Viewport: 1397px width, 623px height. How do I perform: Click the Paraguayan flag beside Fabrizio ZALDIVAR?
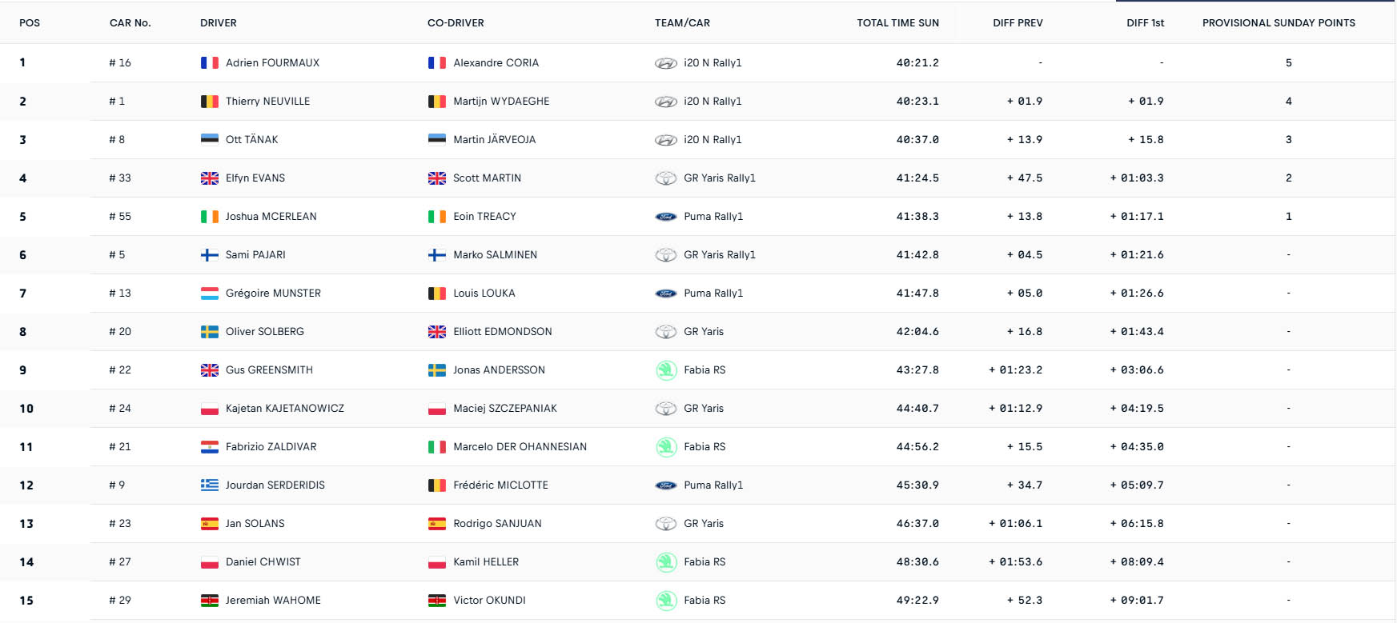(210, 447)
